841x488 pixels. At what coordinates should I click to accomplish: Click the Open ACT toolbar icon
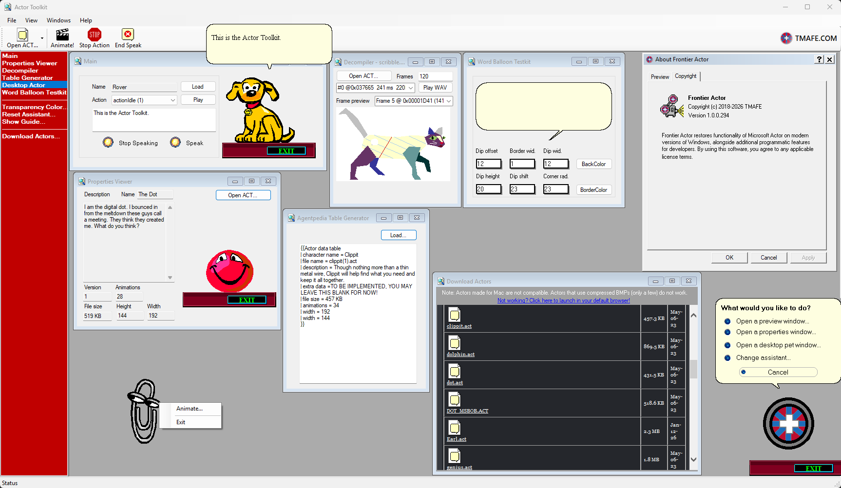22,35
